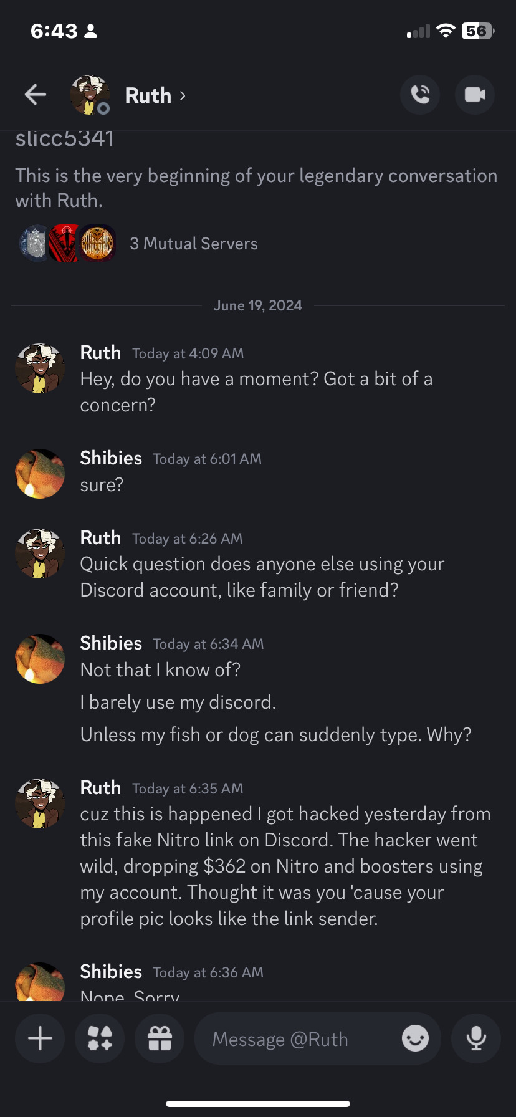This screenshot has height=1117, width=516.
Task: Open the Nitro gift icon
Action: (160, 1038)
